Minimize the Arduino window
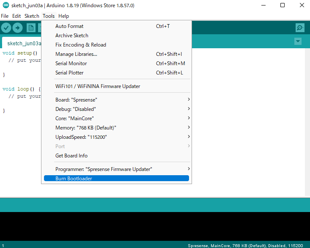The height and width of the screenshot is (248, 310). 263,6
